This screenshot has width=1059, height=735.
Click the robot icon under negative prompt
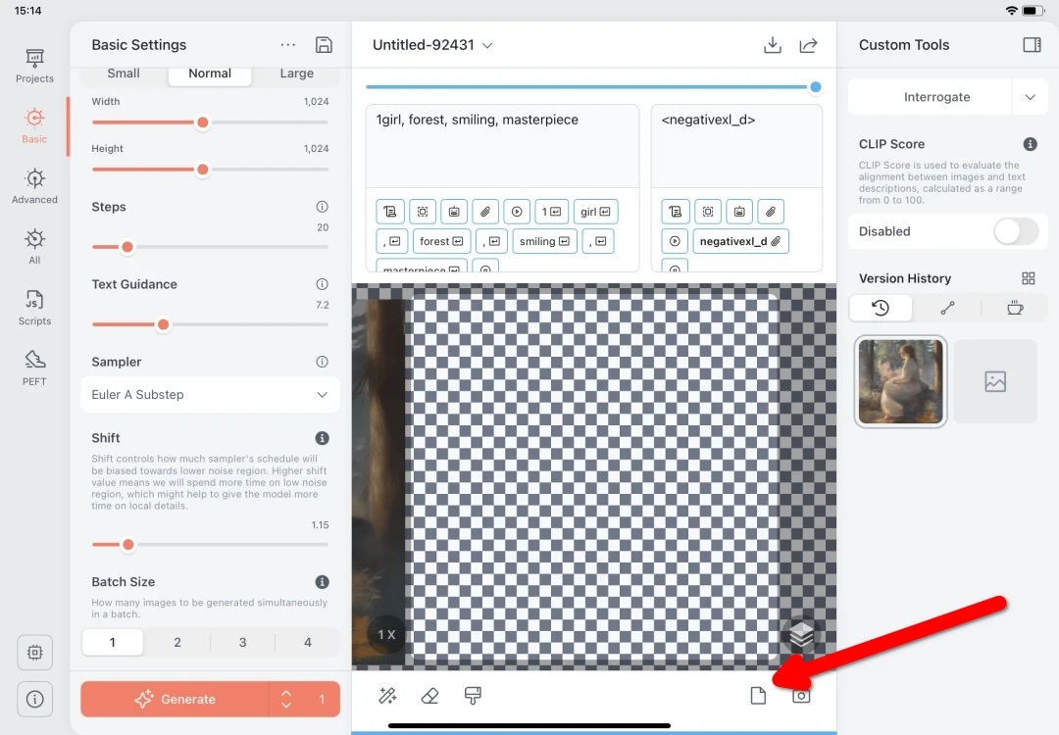(x=739, y=212)
